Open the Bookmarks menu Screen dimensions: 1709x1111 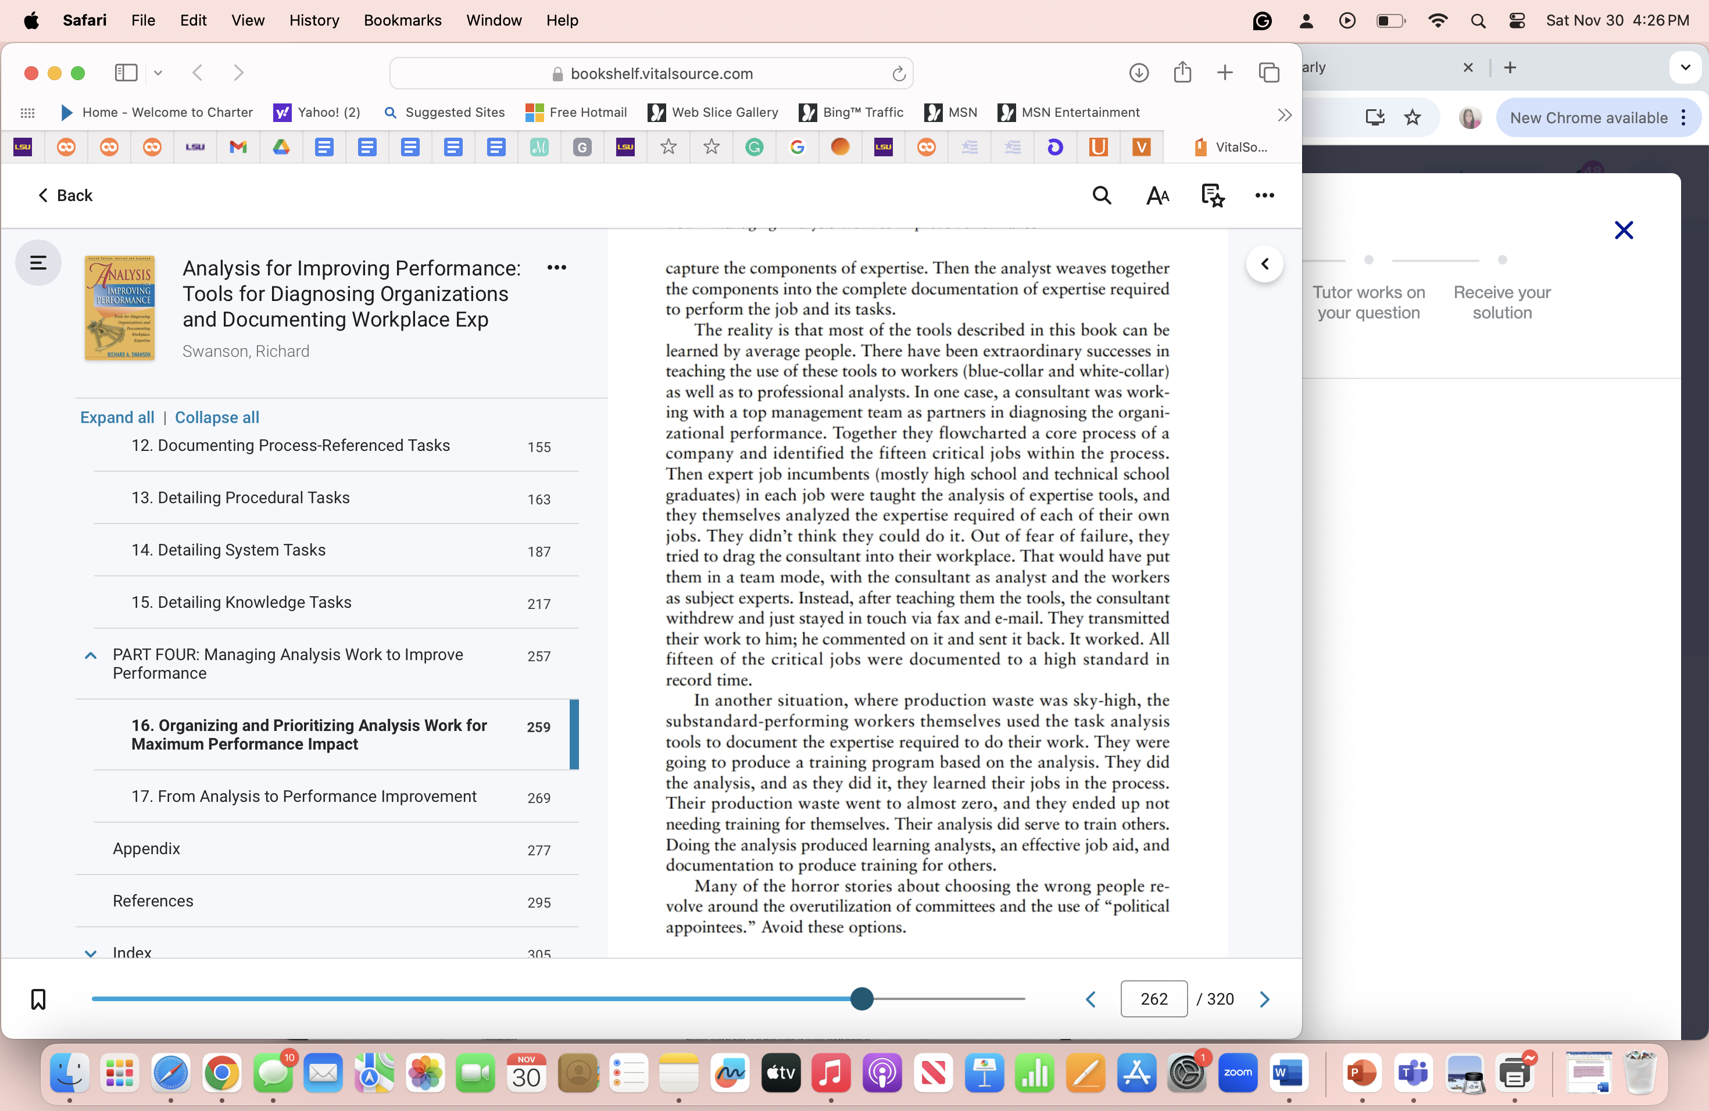pyautogui.click(x=402, y=20)
